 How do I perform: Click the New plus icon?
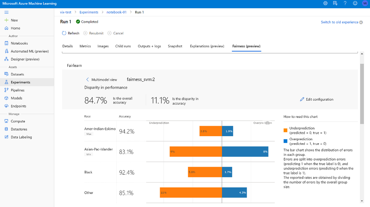click(x=6, y=20)
